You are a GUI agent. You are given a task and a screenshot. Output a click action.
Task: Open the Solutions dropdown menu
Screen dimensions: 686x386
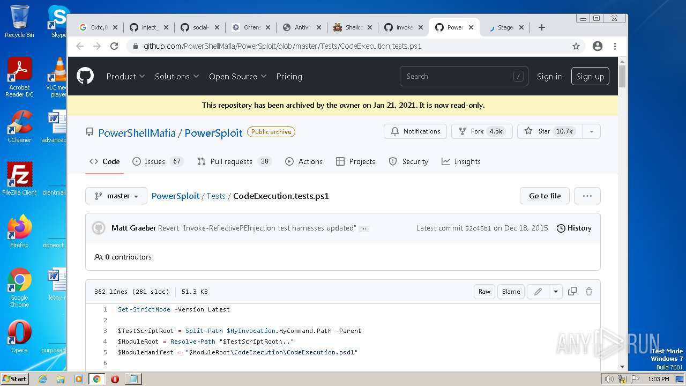click(x=177, y=76)
